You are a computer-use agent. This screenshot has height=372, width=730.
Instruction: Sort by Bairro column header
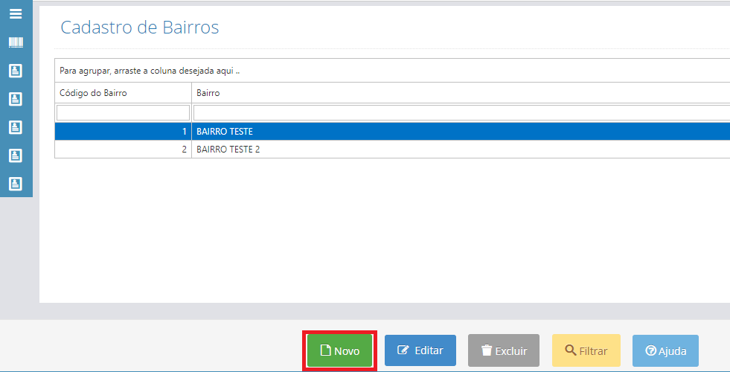461,93
